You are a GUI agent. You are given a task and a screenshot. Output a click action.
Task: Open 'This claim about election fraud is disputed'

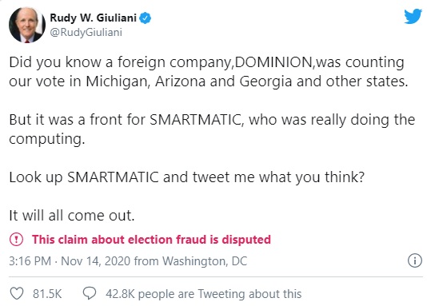(151, 240)
